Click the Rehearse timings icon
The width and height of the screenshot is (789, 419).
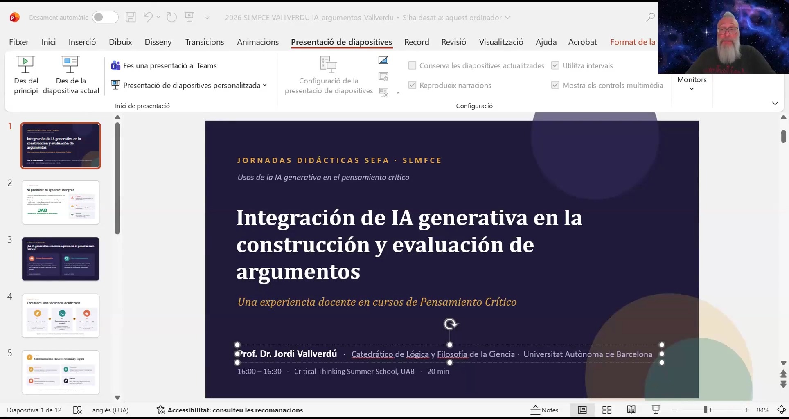[x=383, y=77]
